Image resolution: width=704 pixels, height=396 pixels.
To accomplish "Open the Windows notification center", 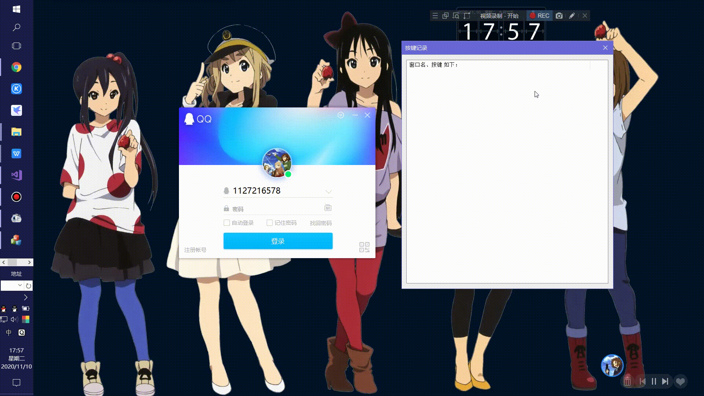I will (16, 383).
